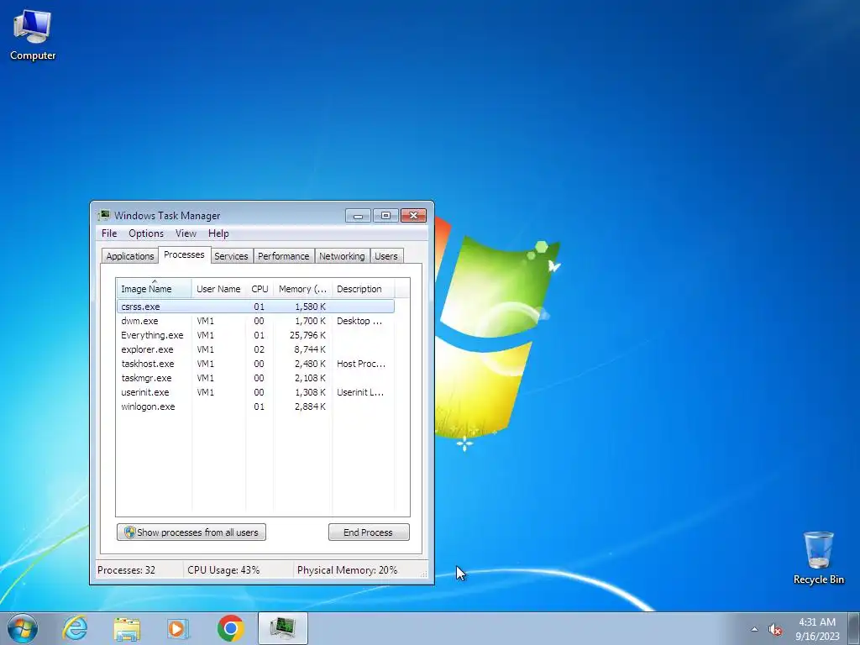
Task: Launch Internet Explorer from the taskbar
Action: 75,628
